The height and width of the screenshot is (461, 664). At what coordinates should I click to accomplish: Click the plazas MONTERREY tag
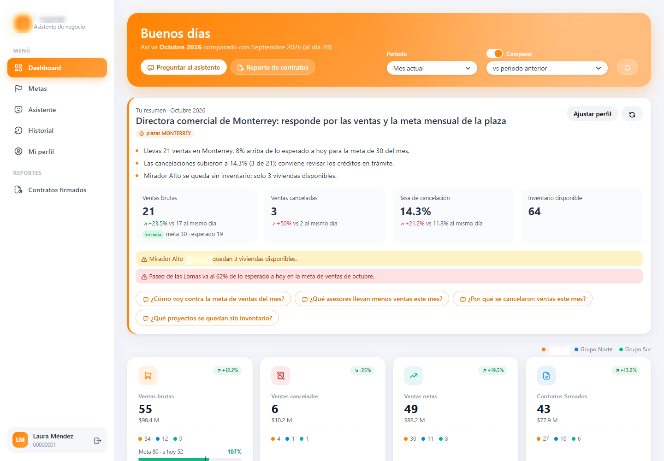coord(165,134)
